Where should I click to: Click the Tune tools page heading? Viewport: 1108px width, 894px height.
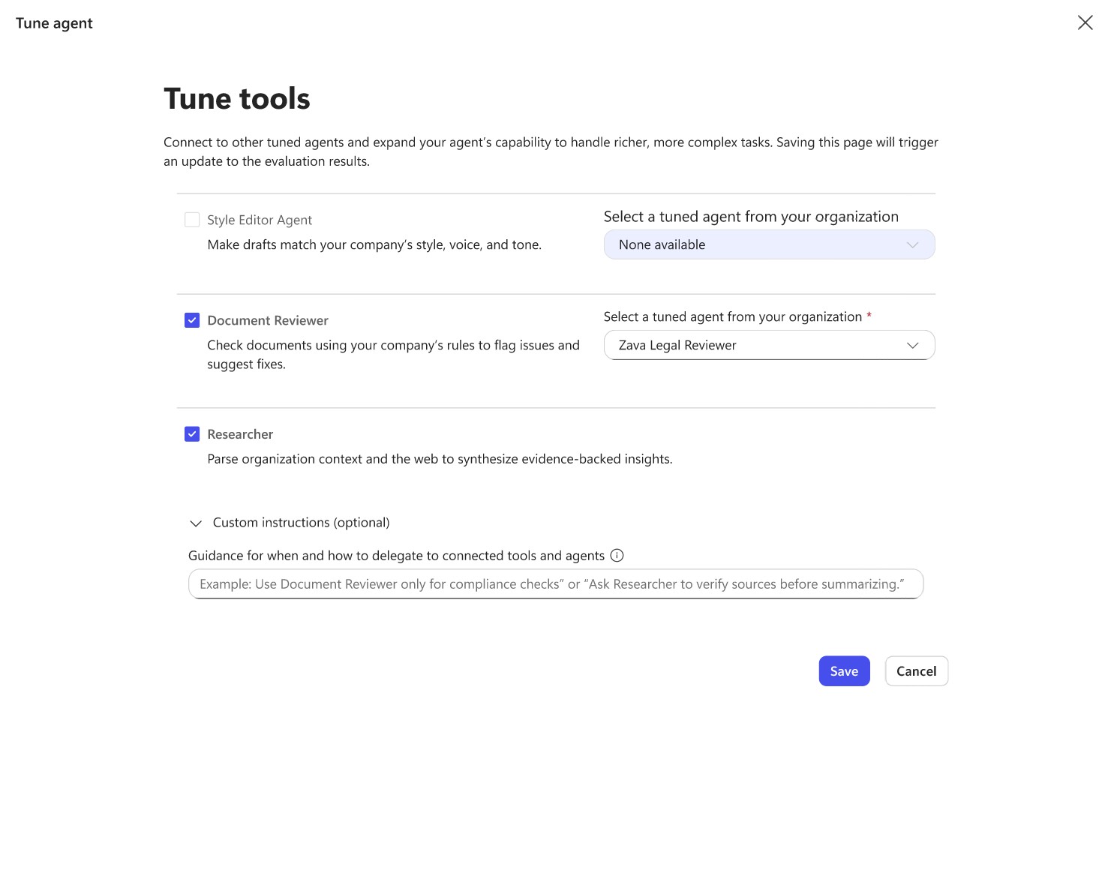237,99
